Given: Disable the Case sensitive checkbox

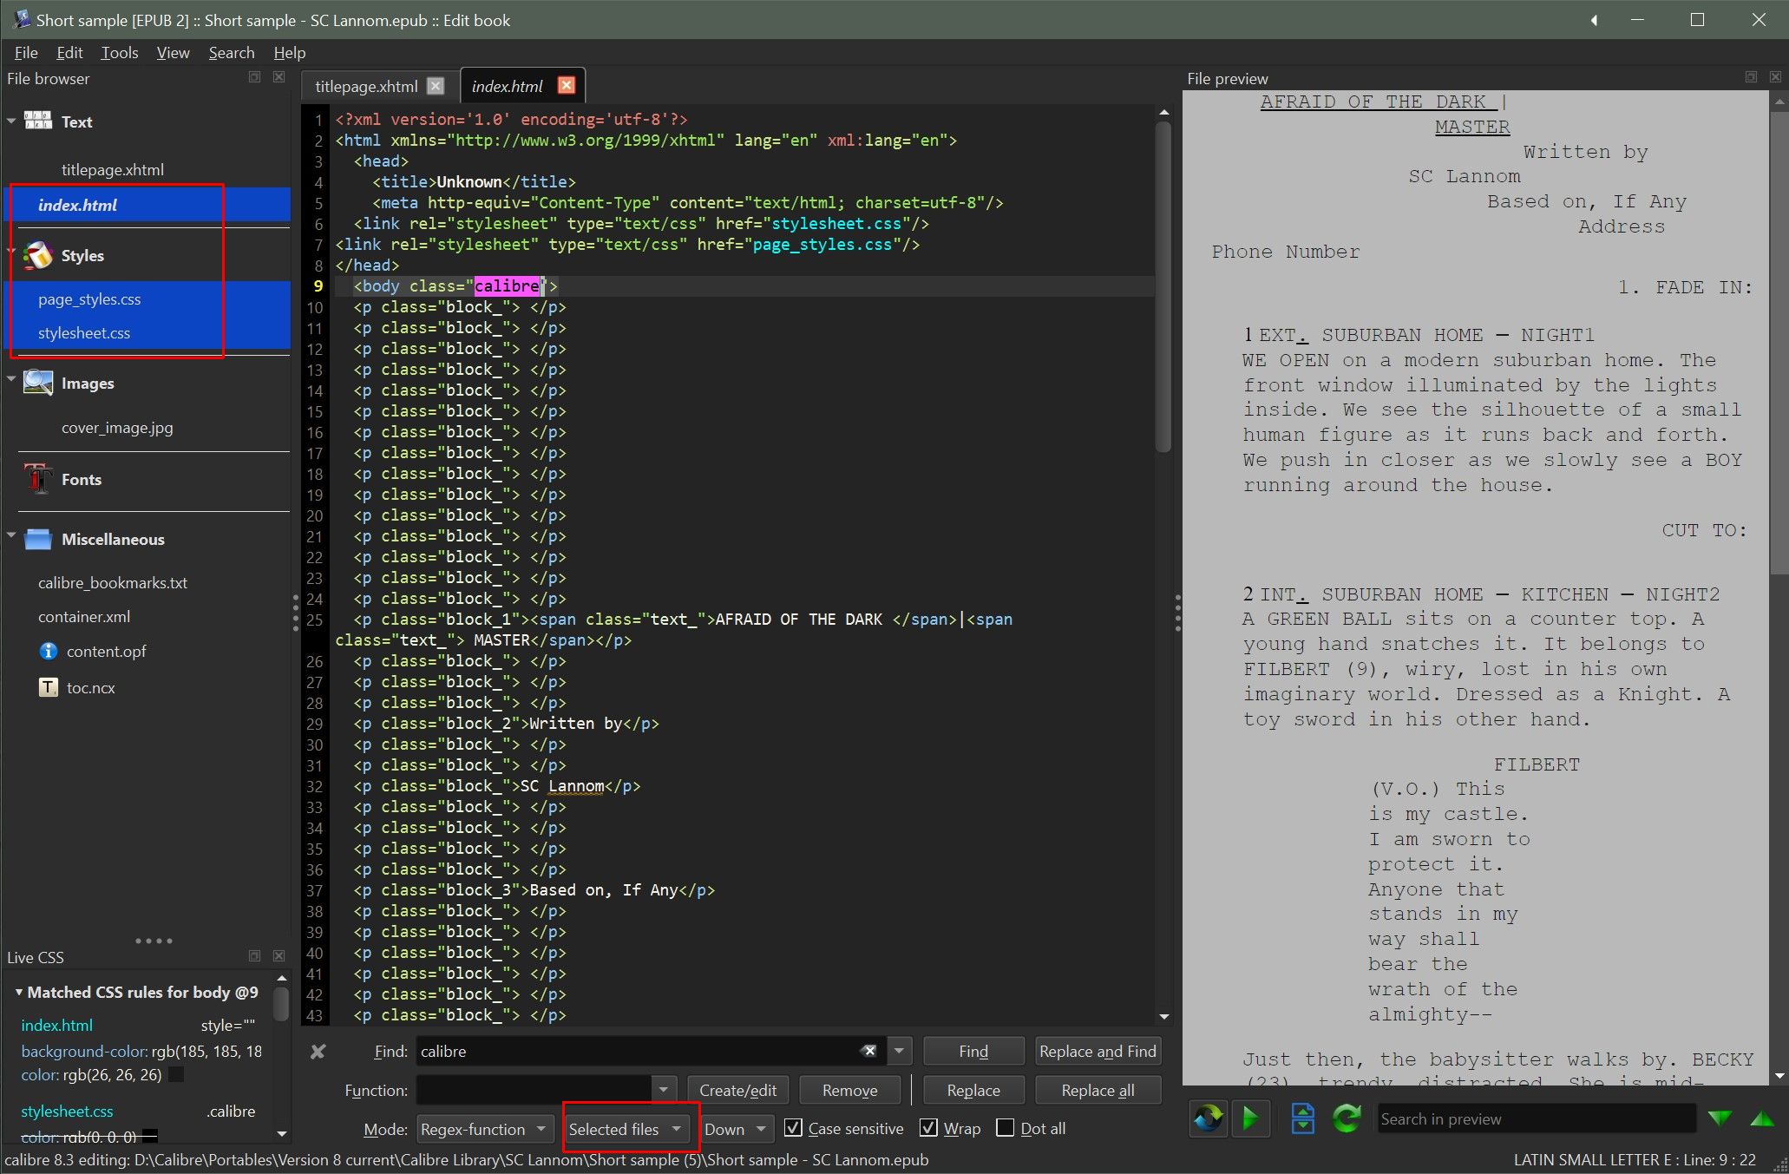Looking at the screenshot, I should [793, 1128].
